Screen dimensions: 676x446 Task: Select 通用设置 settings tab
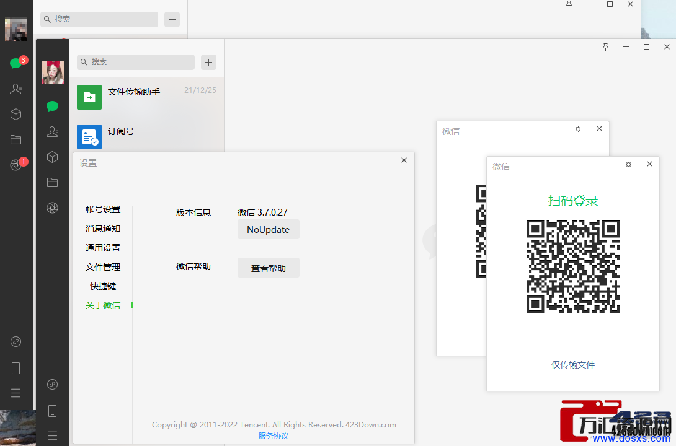point(103,248)
